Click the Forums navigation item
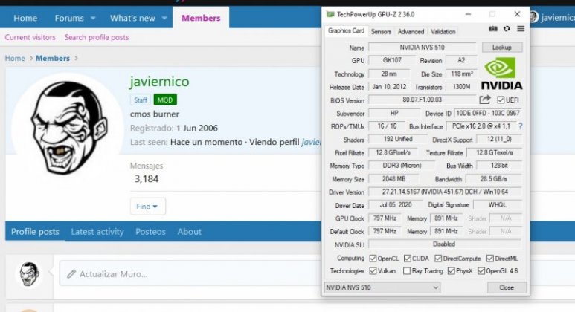This screenshot has height=312, width=575. coord(69,18)
